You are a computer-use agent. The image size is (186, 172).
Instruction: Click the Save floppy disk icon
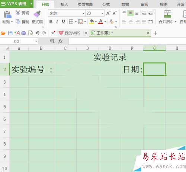coord(10,33)
